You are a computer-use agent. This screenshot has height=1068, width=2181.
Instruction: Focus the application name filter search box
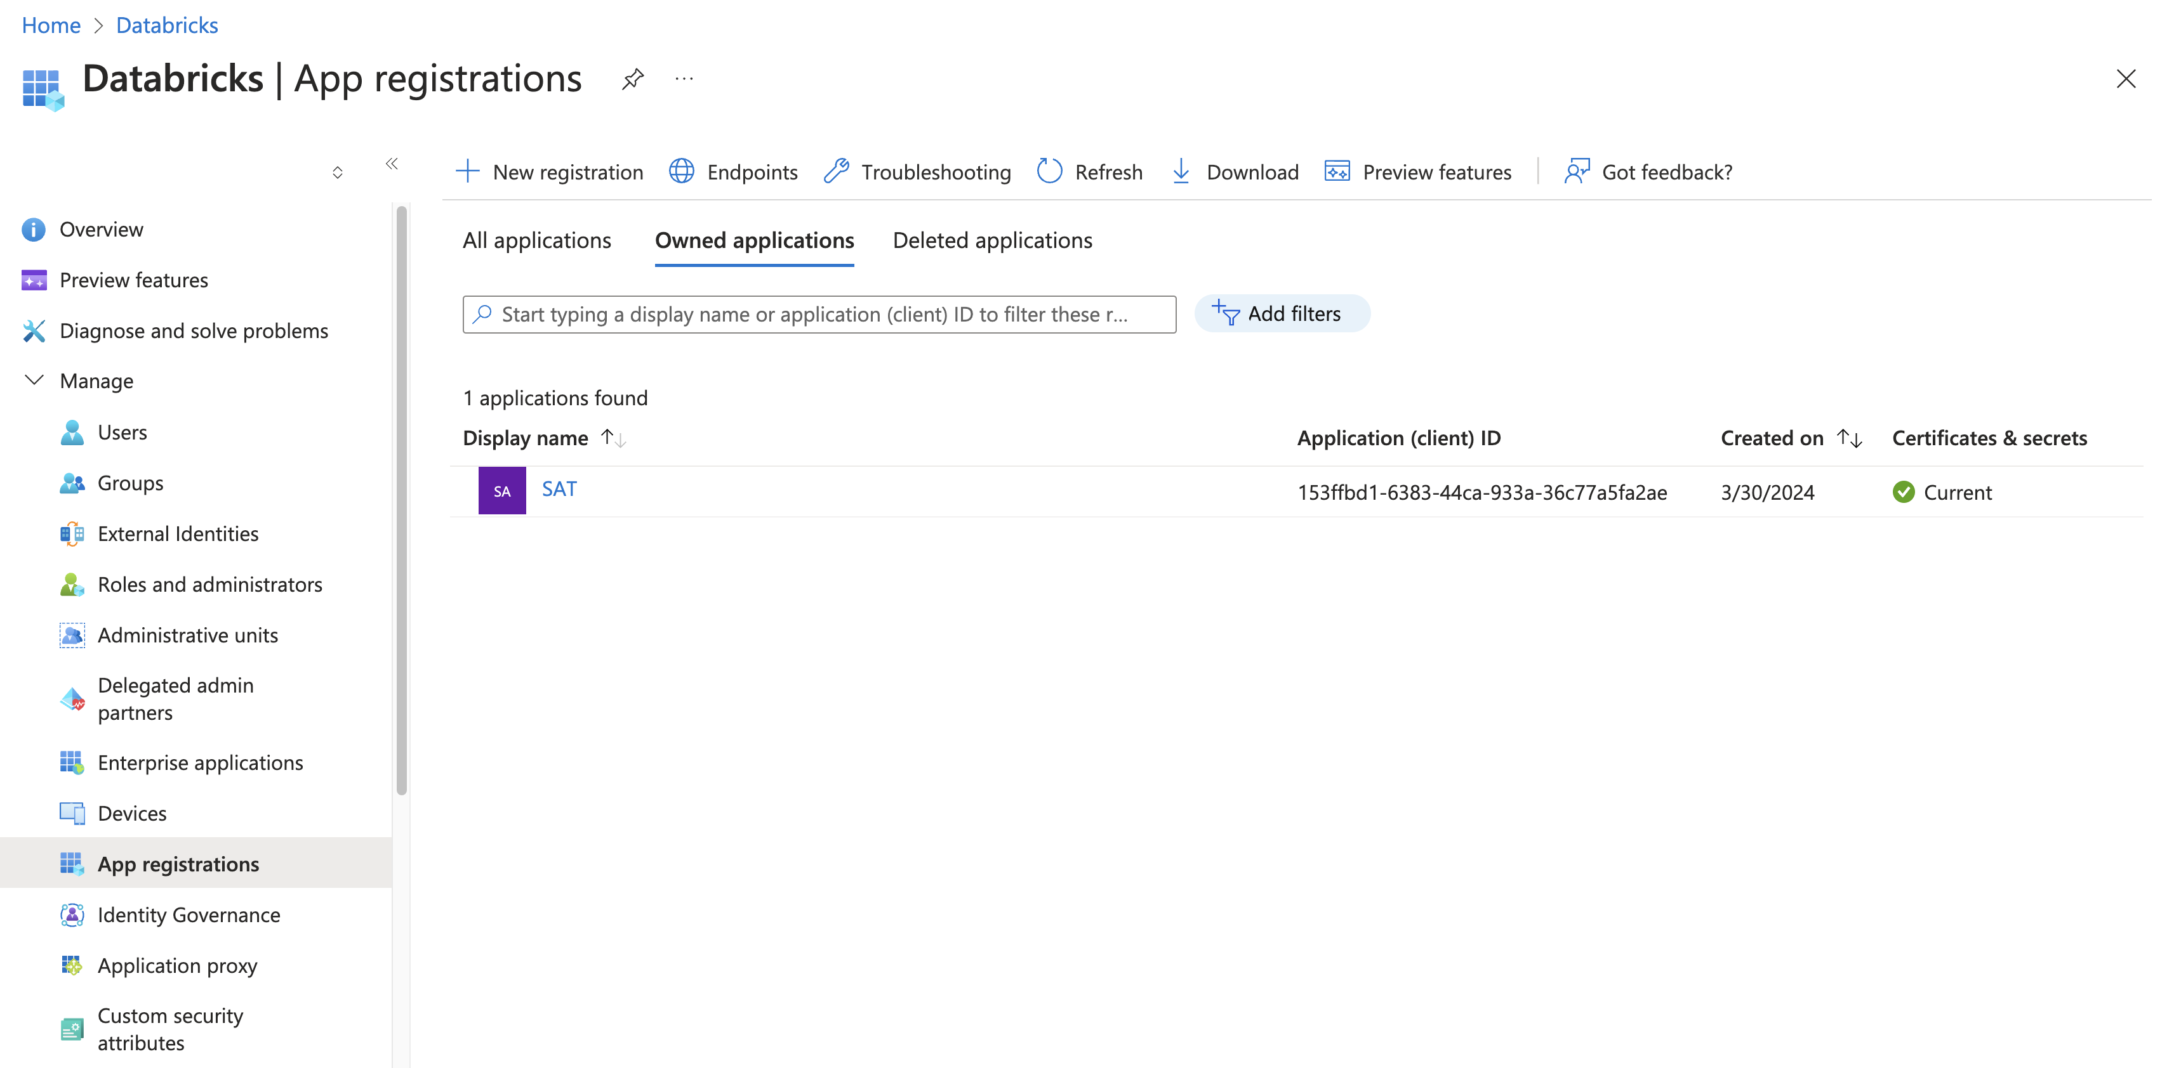coord(819,315)
